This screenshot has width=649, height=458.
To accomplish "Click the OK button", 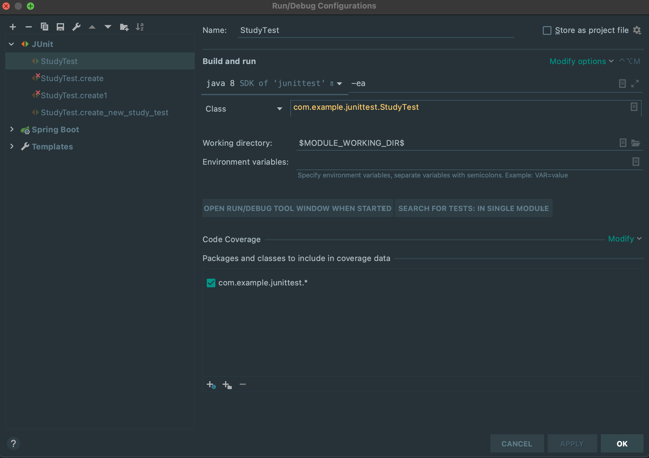I will 622,444.
